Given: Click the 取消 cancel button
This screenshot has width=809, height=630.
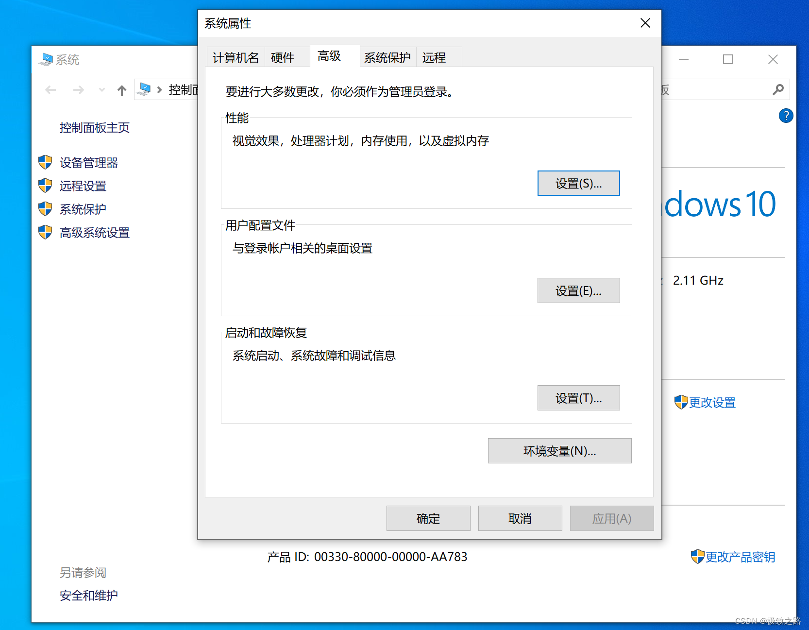Looking at the screenshot, I should click(x=520, y=518).
